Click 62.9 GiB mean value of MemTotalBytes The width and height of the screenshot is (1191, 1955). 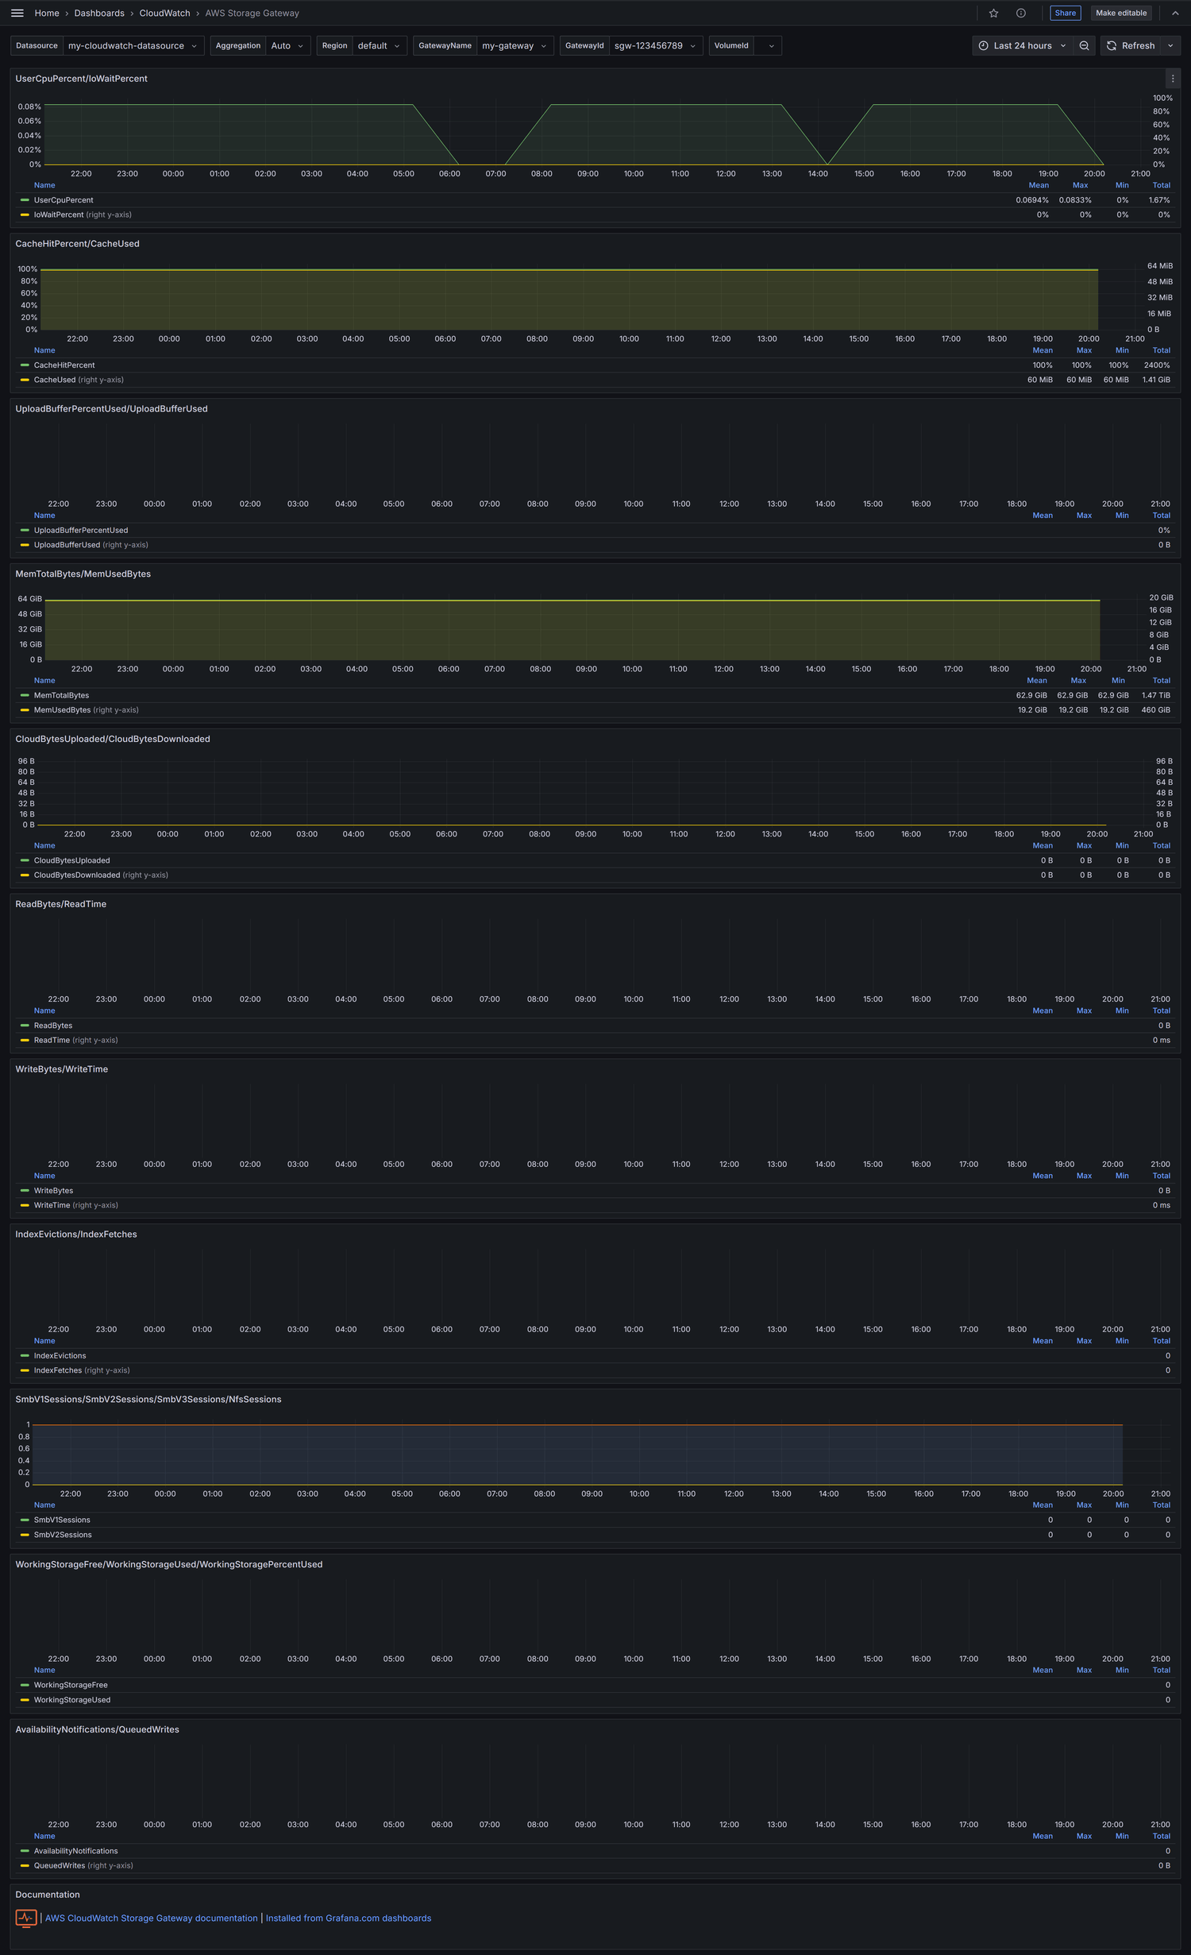(1031, 695)
